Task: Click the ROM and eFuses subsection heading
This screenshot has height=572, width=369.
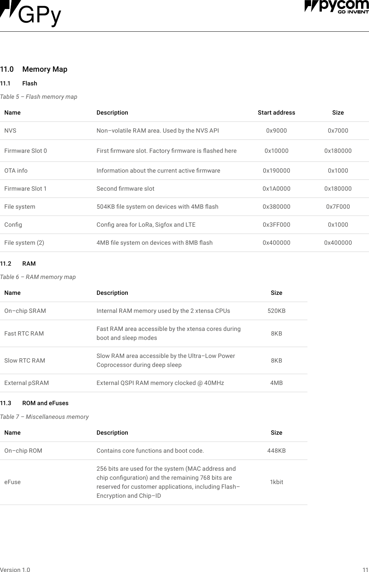Action: click(45, 403)
